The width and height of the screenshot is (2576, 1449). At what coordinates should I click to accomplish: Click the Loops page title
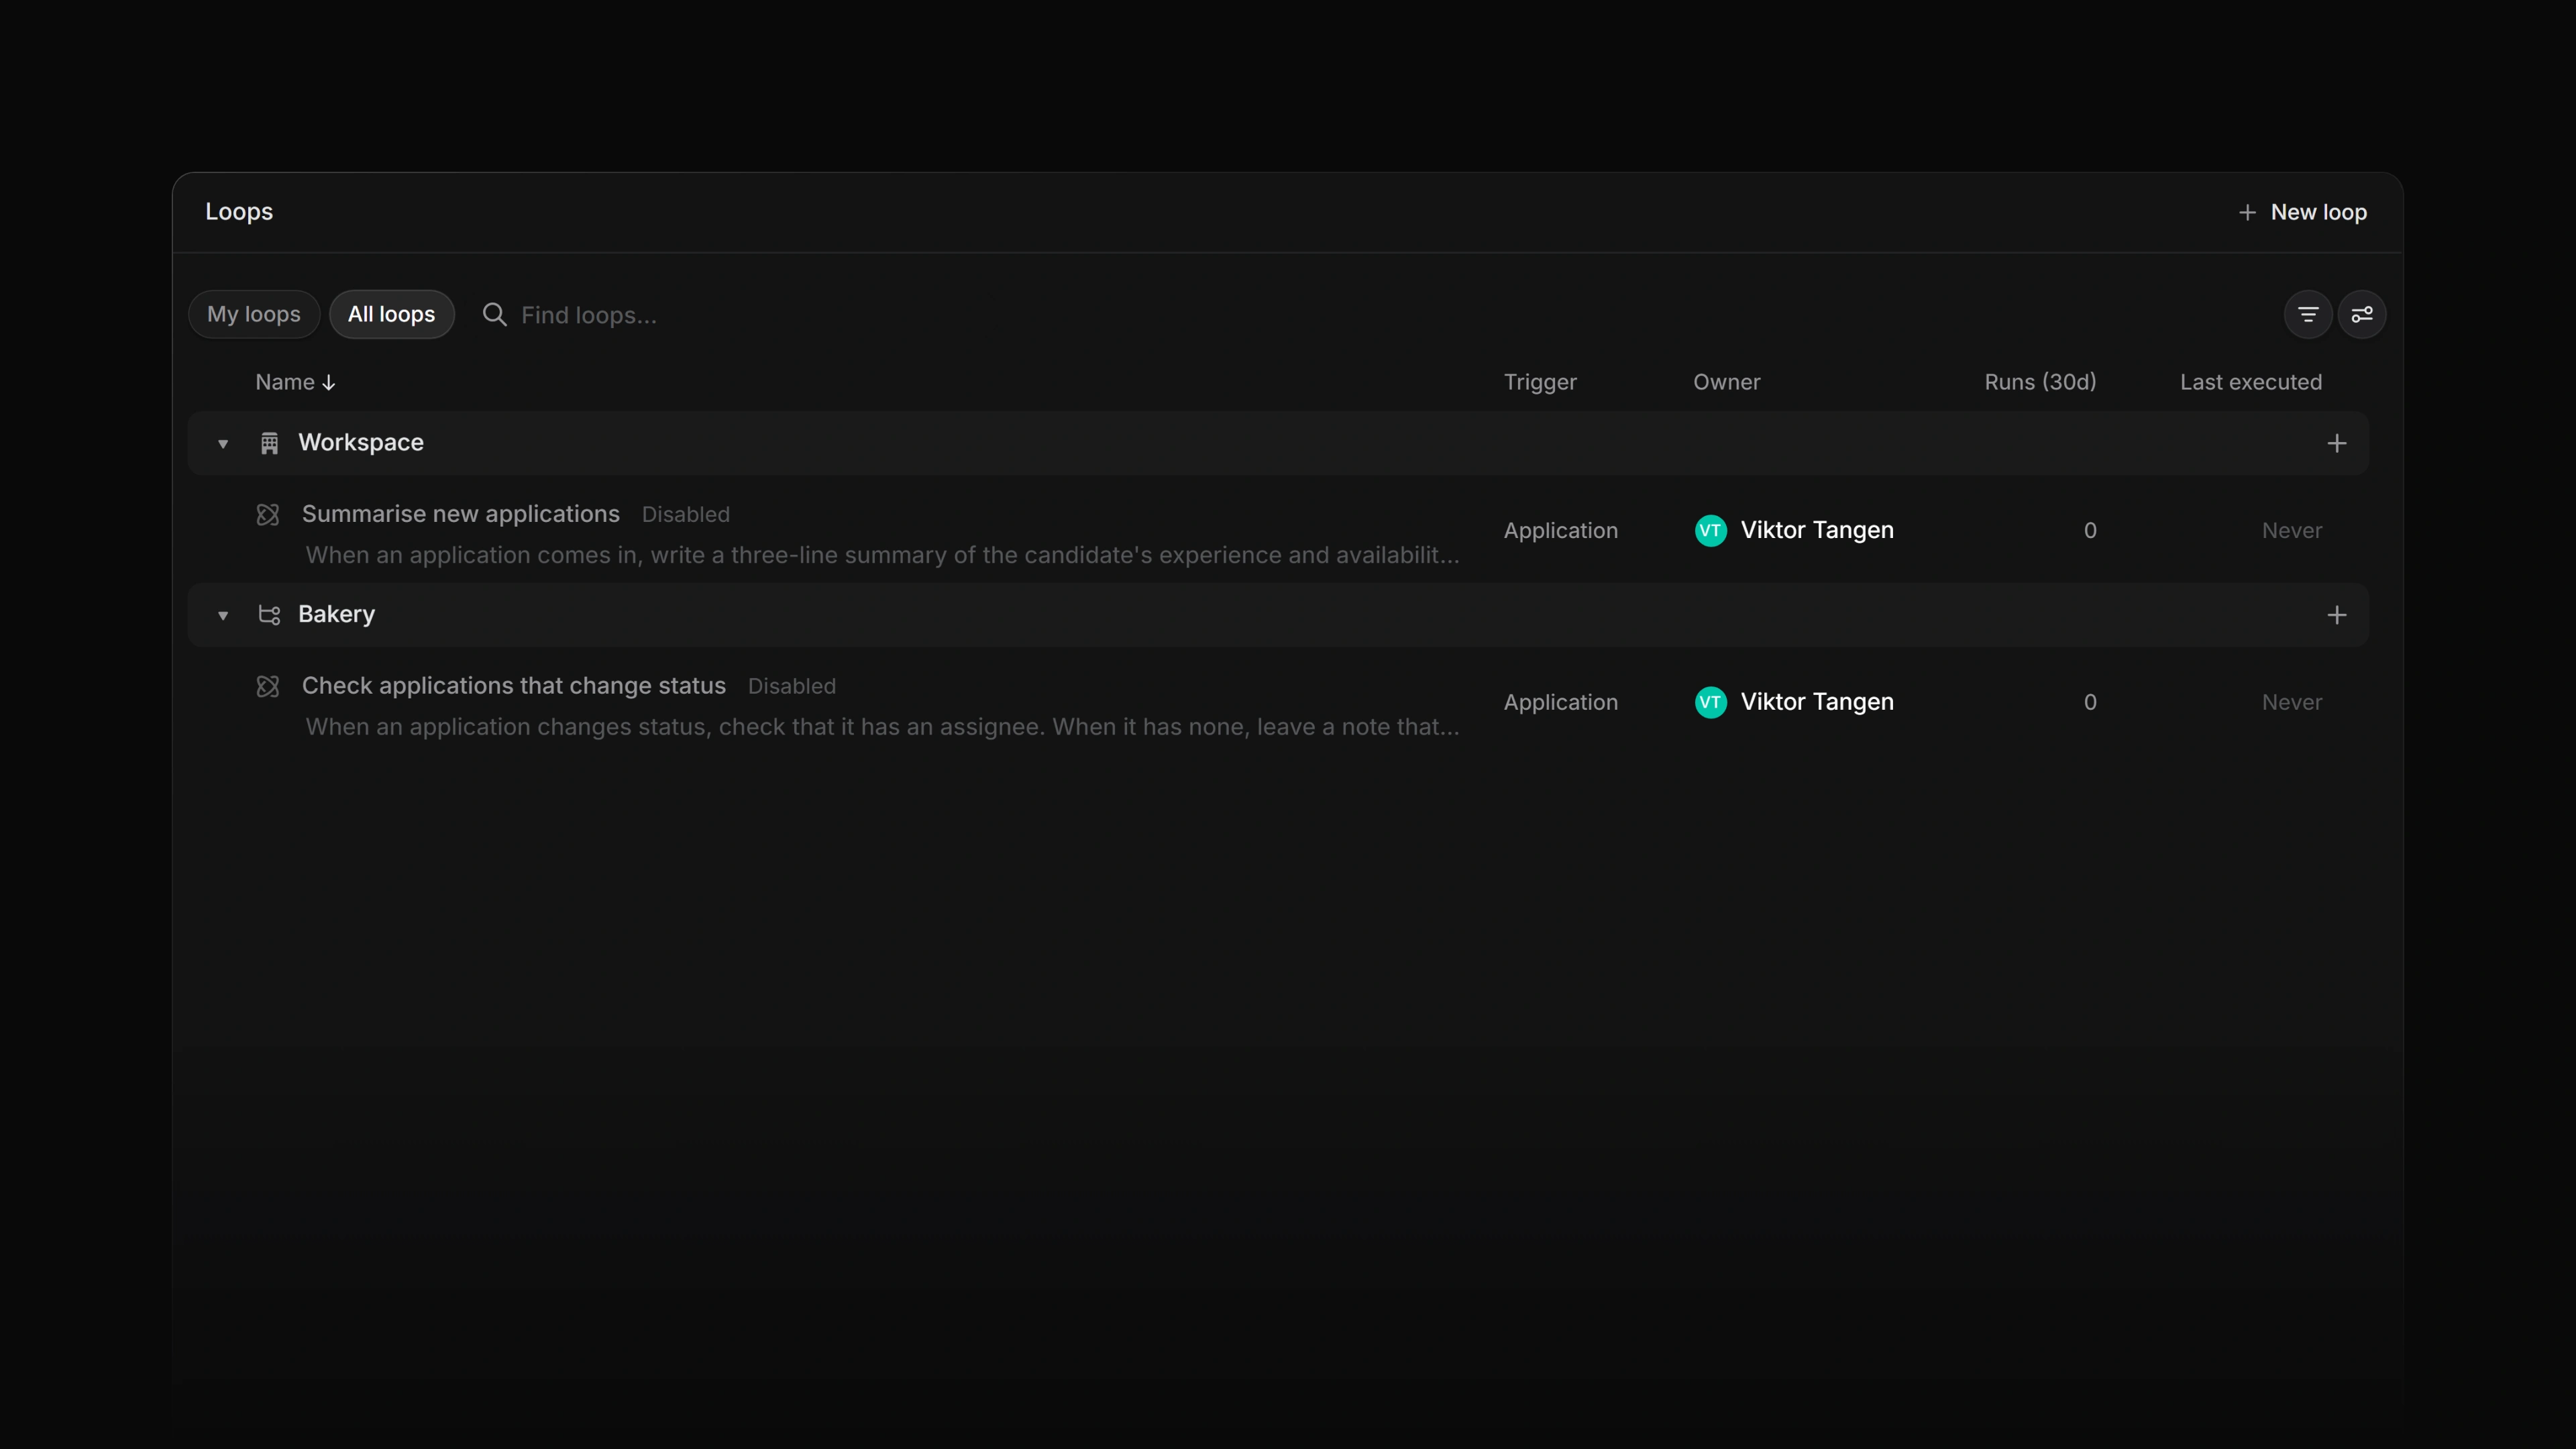click(239, 212)
